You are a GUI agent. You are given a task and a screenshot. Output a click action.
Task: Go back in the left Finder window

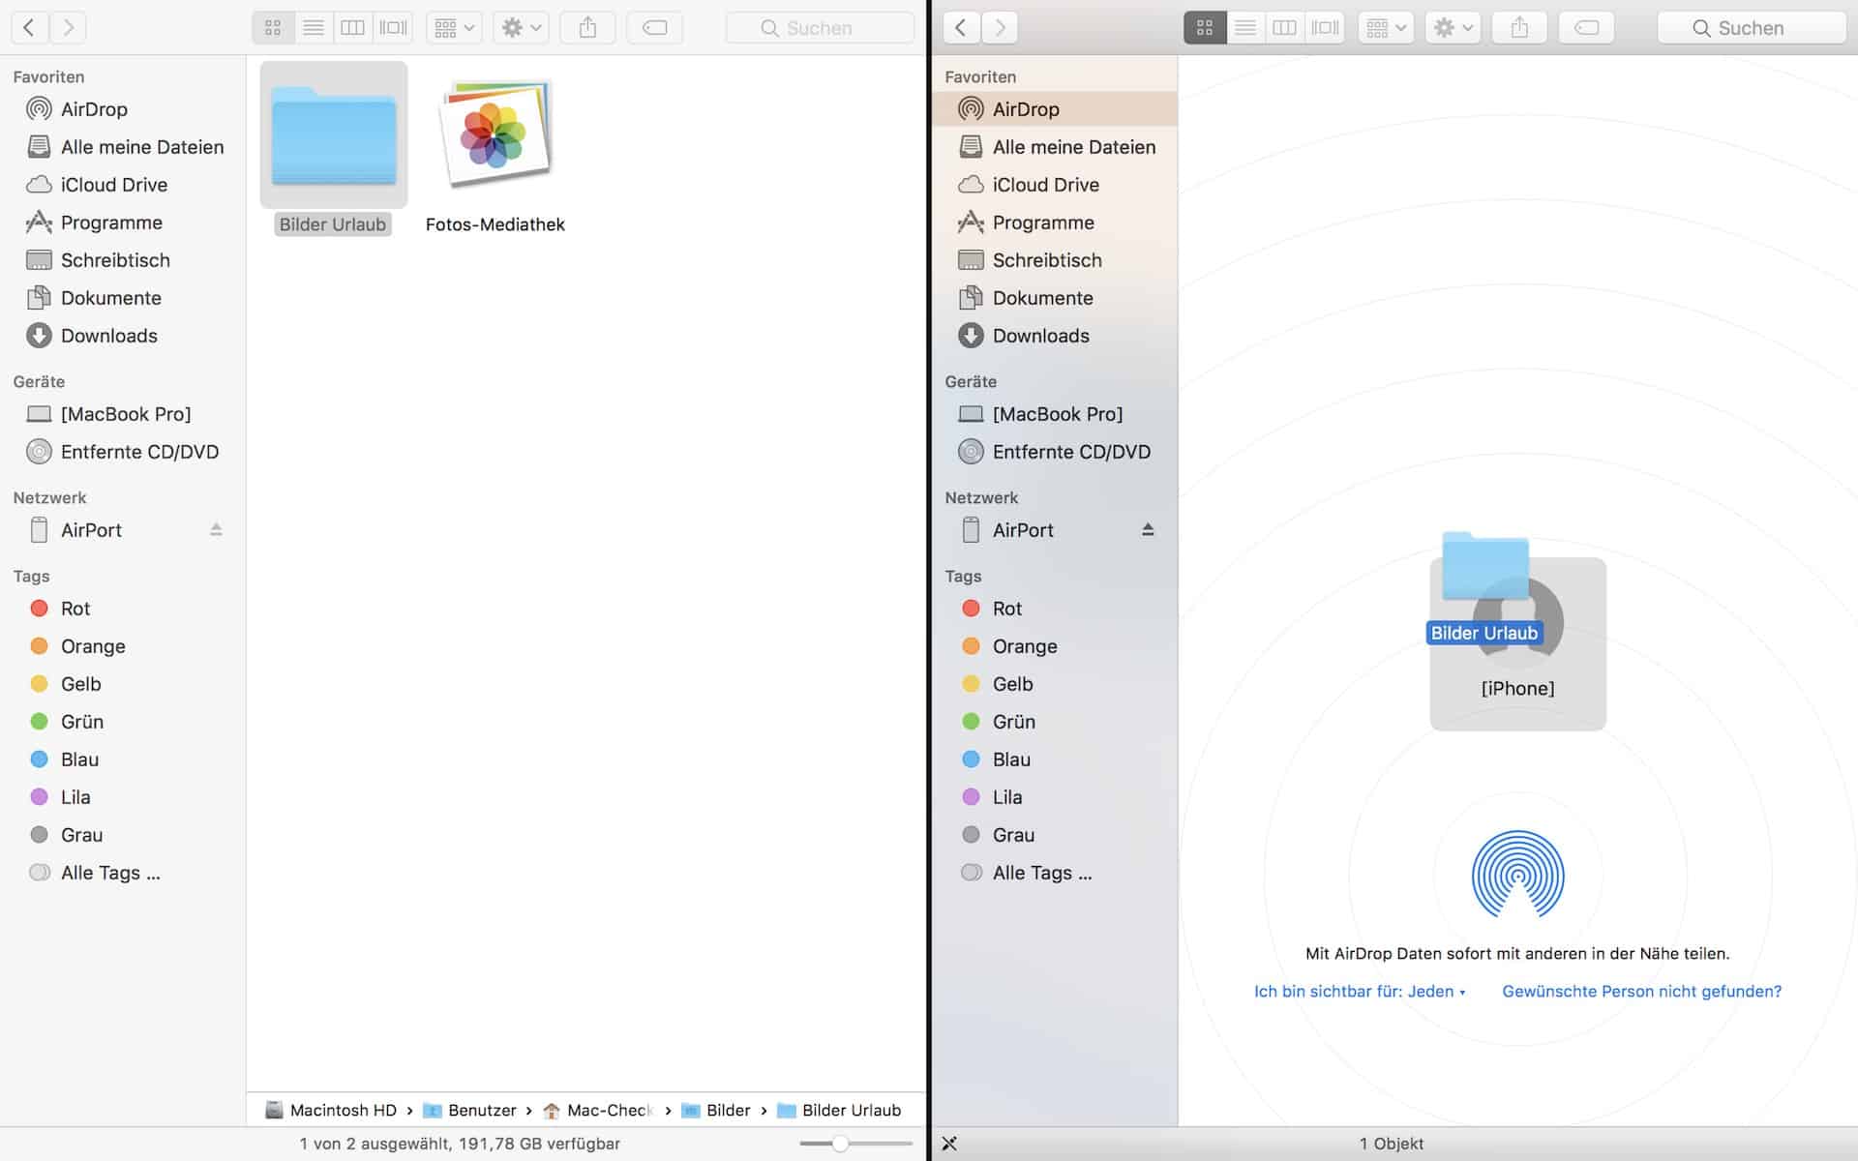pyautogui.click(x=30, y=27)
